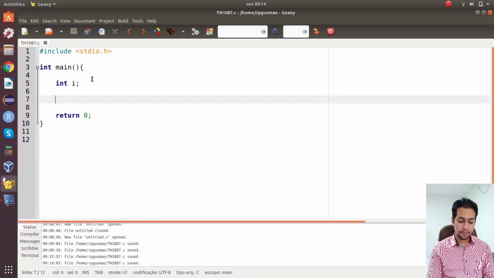The height and width of the screenshot is (278, 494).
Task: Switch to the Status tab
Action: [30, 227]
